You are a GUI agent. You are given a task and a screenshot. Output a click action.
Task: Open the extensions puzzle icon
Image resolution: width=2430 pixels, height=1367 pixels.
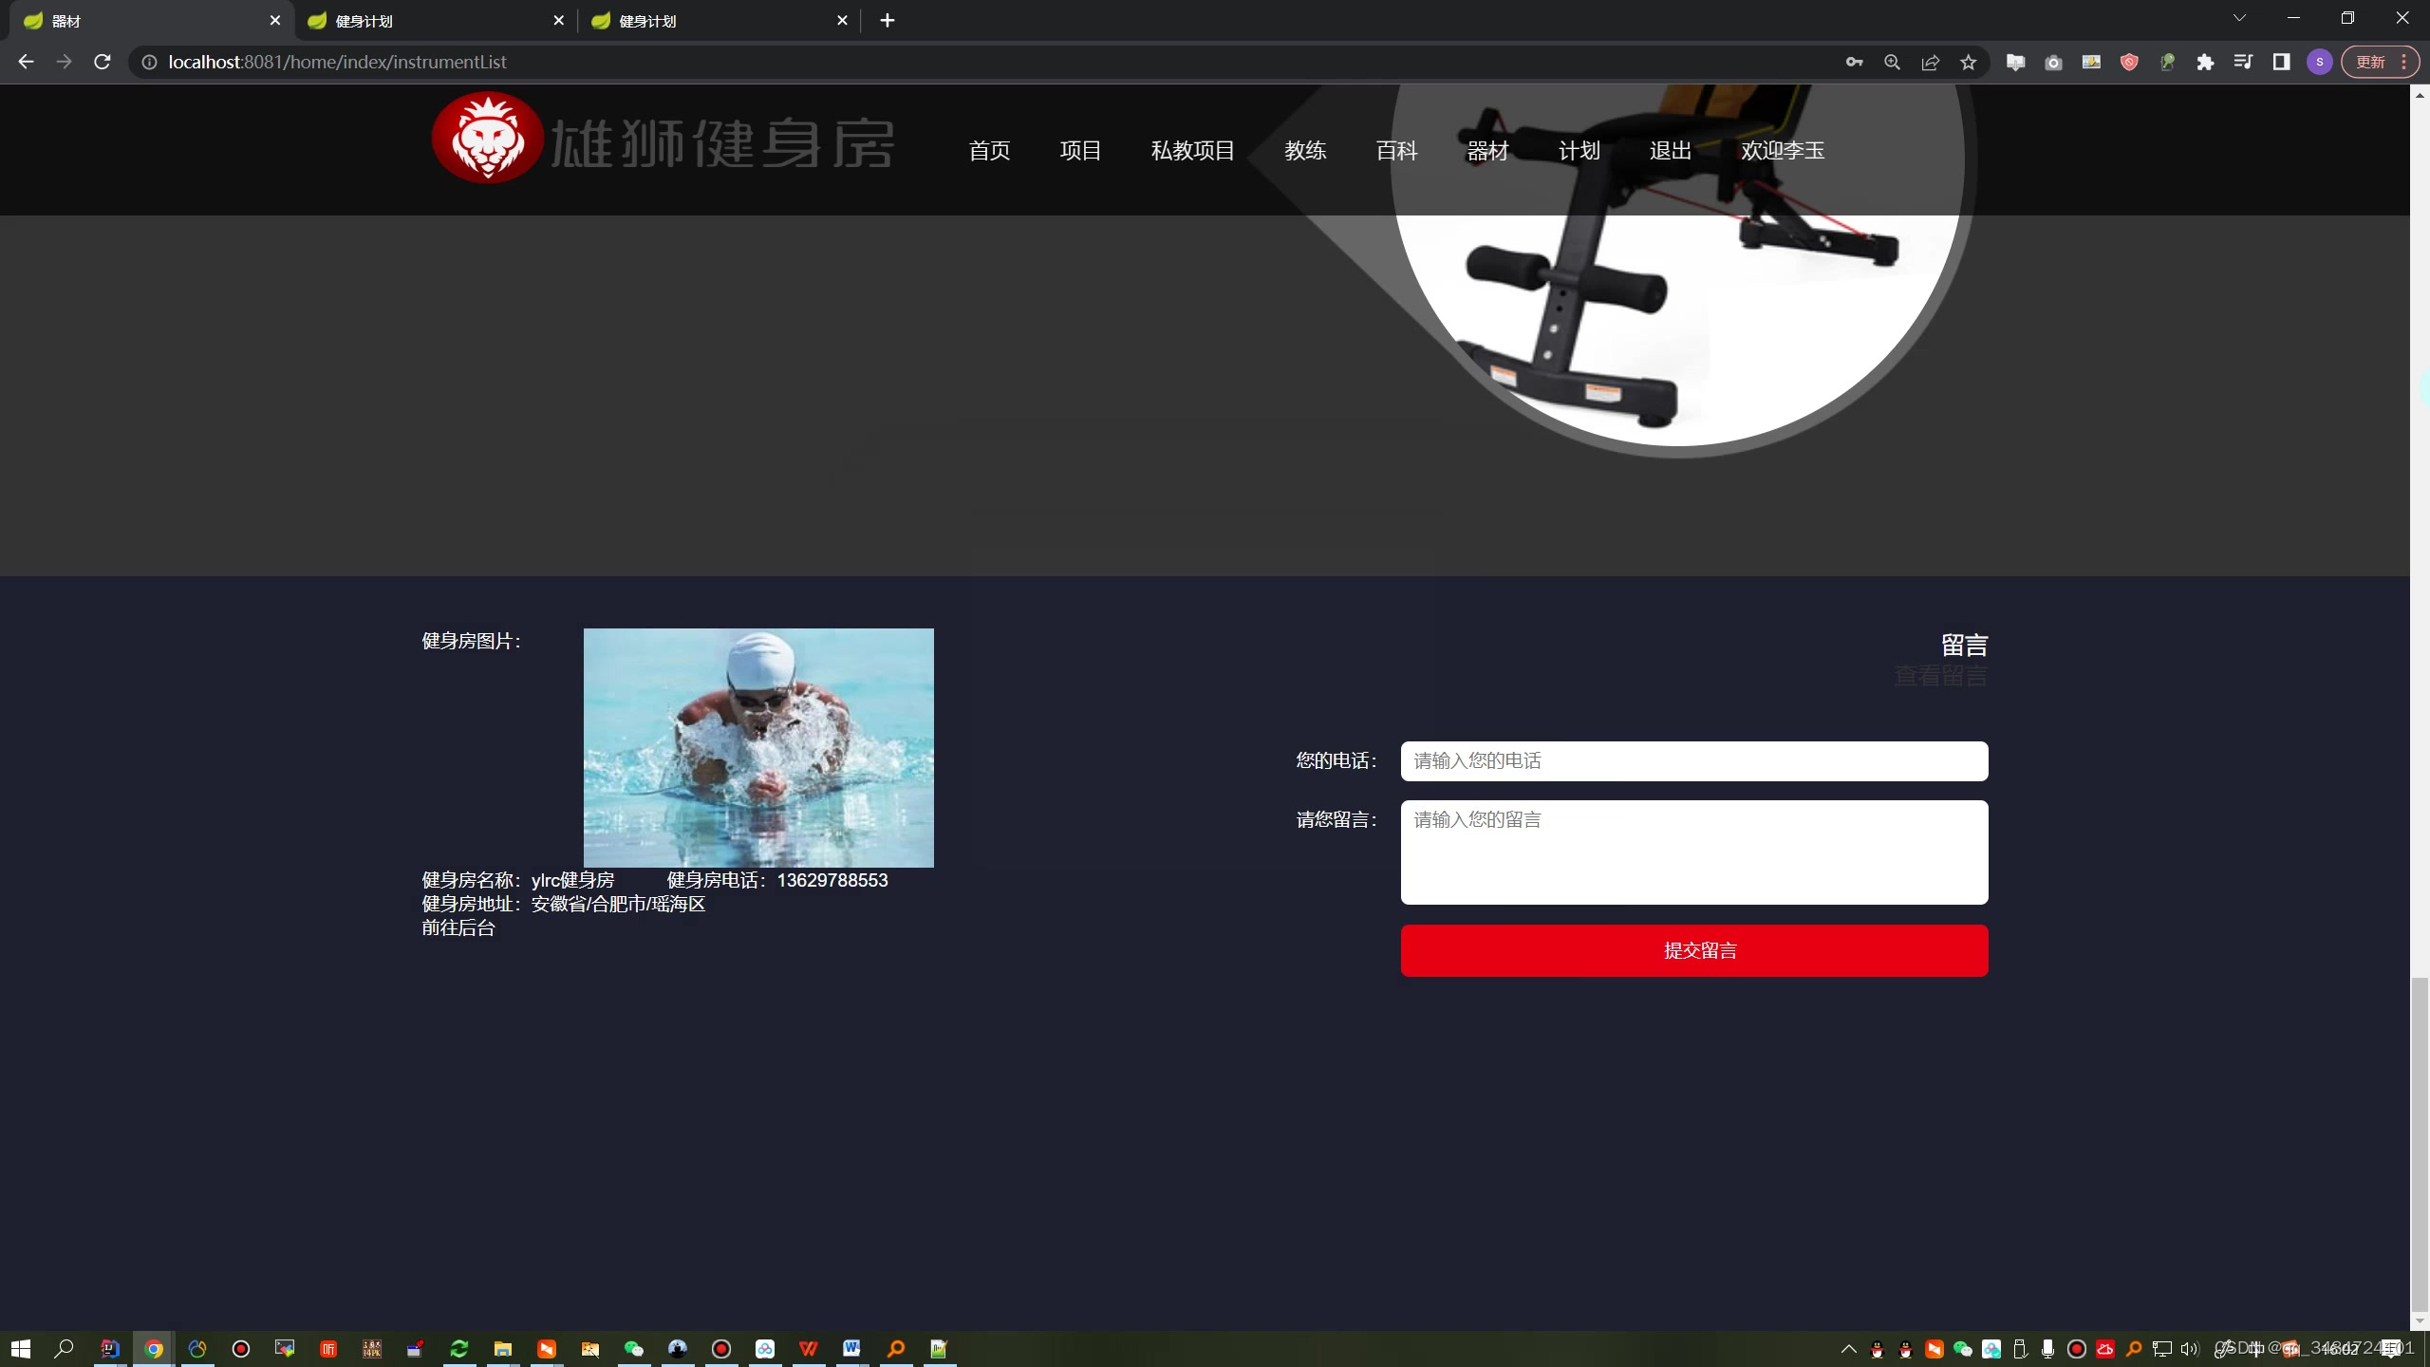(x=2205, y=62)
